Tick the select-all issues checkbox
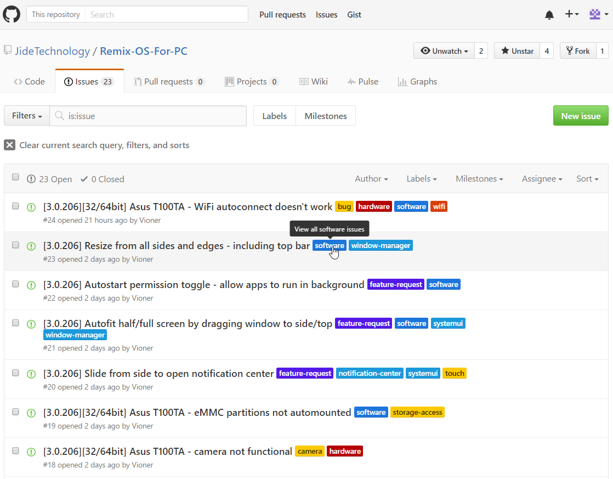The image size is (613, 479). [15, 177]
